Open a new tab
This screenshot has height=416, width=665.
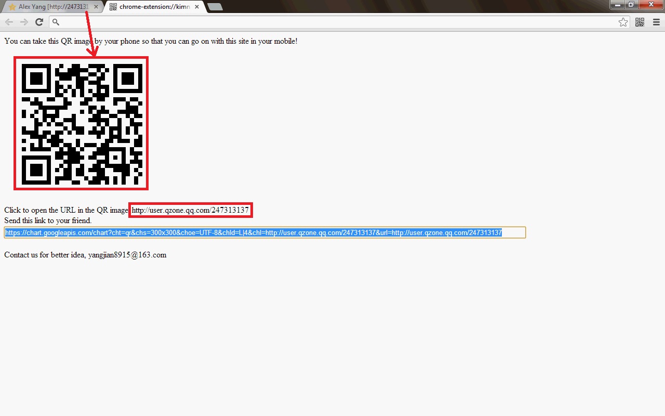tap(215, 7)
